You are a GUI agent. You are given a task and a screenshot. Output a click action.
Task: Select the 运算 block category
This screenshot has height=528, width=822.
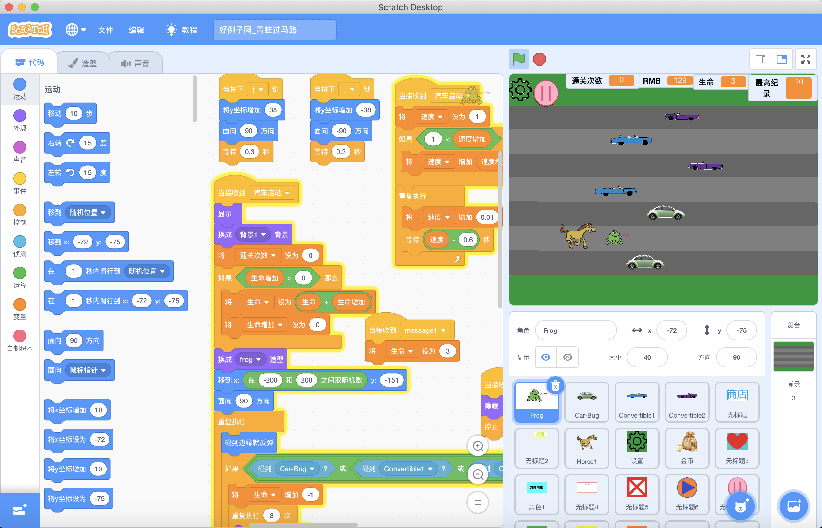(x=20, y=278)
